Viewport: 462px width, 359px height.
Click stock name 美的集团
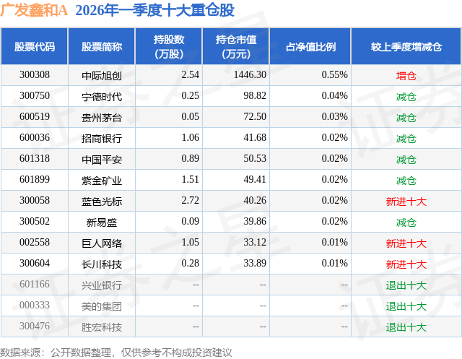[x=102, y=306]
